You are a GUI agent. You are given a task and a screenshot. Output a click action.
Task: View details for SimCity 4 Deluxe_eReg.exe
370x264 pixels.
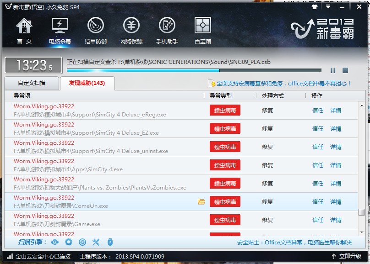tap(336, 111)
